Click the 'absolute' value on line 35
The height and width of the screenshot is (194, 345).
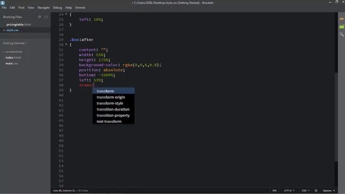point(113,70)
